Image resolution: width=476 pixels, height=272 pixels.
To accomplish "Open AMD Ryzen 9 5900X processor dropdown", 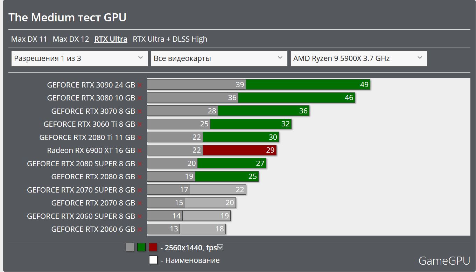I will (x=358, y=58).
